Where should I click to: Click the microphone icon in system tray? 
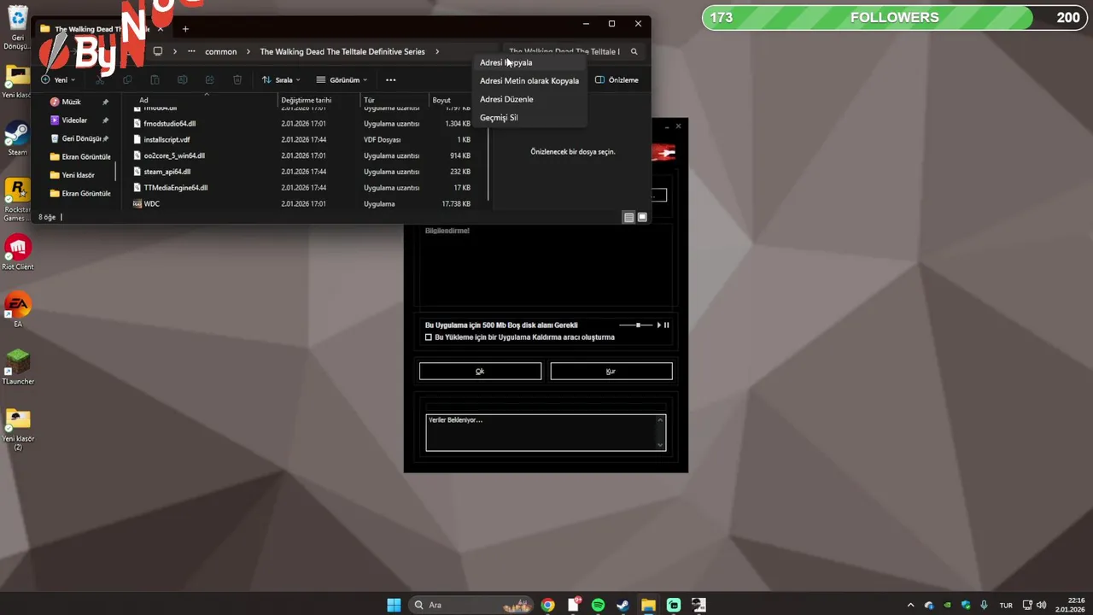984,605
